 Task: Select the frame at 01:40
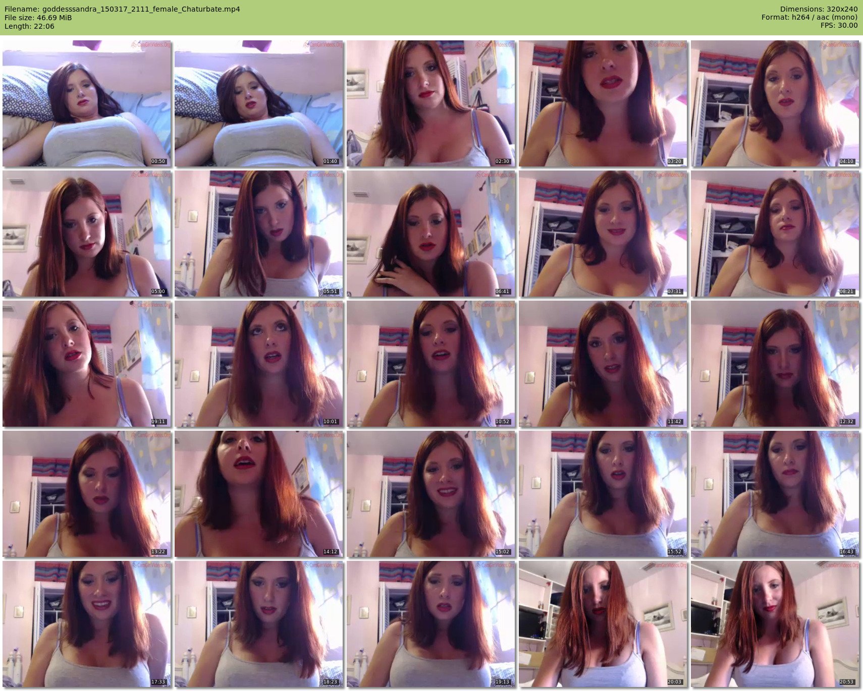(x=259, y=103)
